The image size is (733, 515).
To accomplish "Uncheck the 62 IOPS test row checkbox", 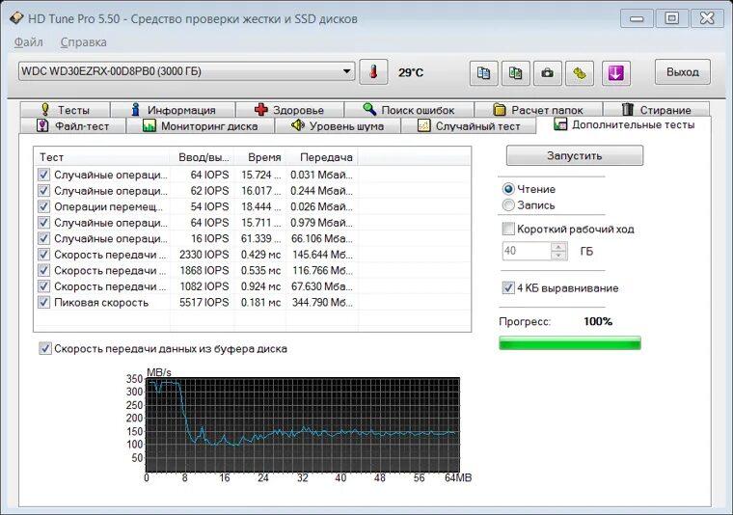I will pos(43,191).
